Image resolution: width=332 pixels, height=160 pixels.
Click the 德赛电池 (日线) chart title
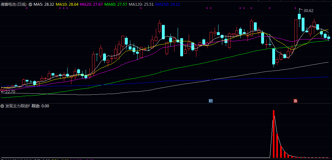[14, 5]
